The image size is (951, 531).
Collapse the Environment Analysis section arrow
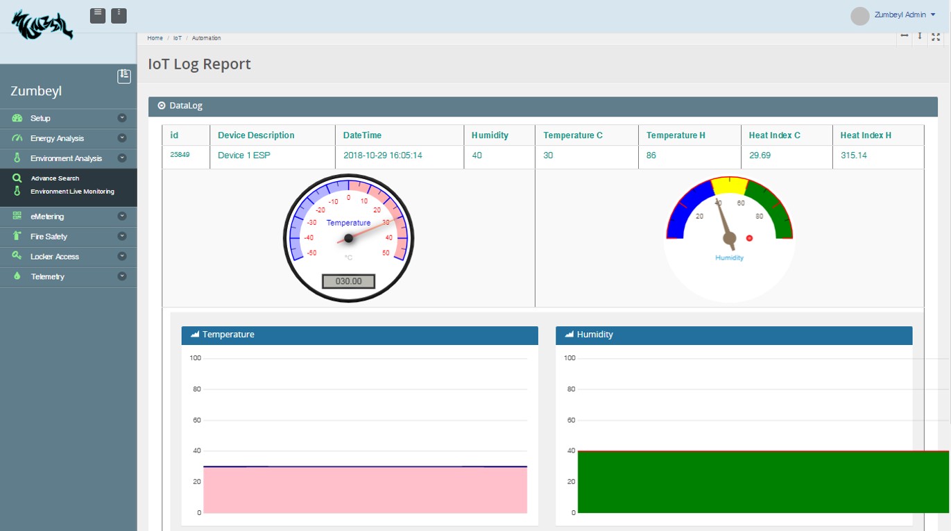tap(122, 158)
